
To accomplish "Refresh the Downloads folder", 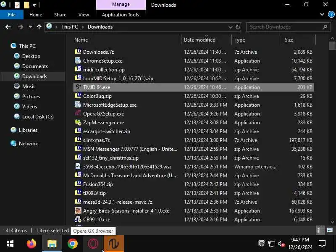I will [x=238, y=27].
